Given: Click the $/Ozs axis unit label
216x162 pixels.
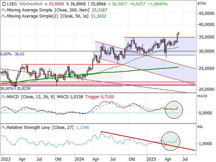Looking at the screenshot, I should pyautogui.click(x=202, y=3).
